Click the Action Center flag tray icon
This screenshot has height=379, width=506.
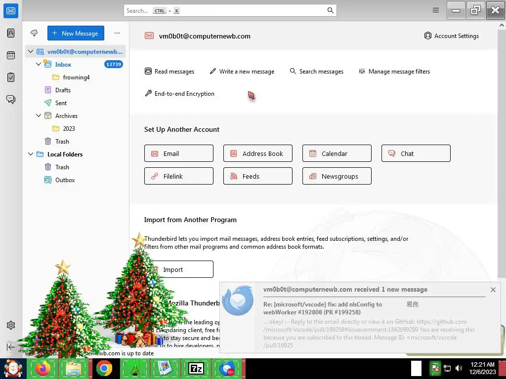[435, 368]
